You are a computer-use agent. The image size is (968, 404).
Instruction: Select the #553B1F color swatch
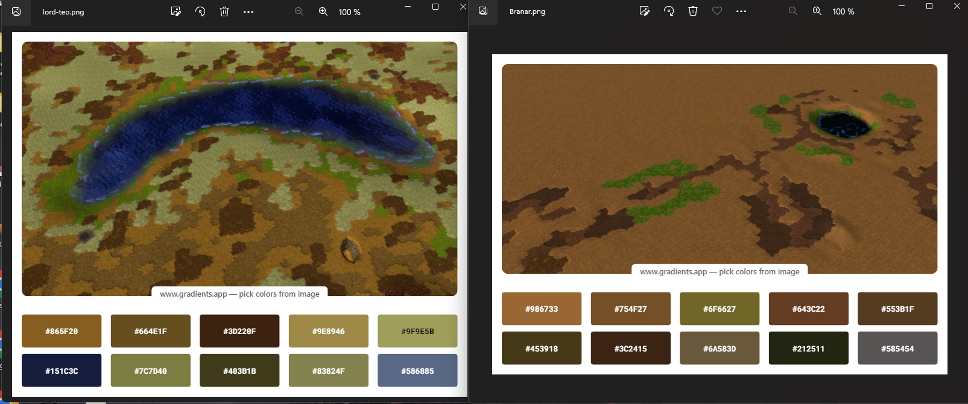[897, 309]
